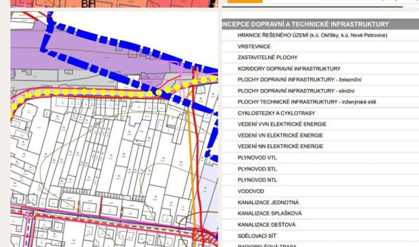Image resolution: width=419 pixels, height=247 pixels.
Task: Click the 'PLYNOVOD STL' row
Action: (x=320, y=169)
